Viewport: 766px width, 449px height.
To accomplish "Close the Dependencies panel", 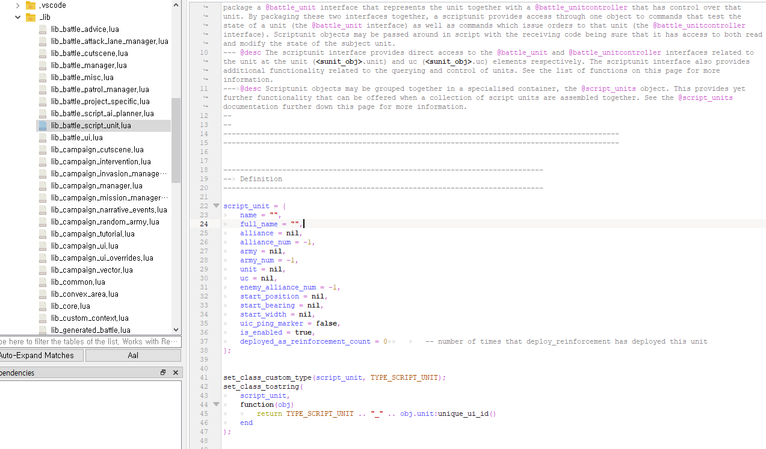I will 176,373.
